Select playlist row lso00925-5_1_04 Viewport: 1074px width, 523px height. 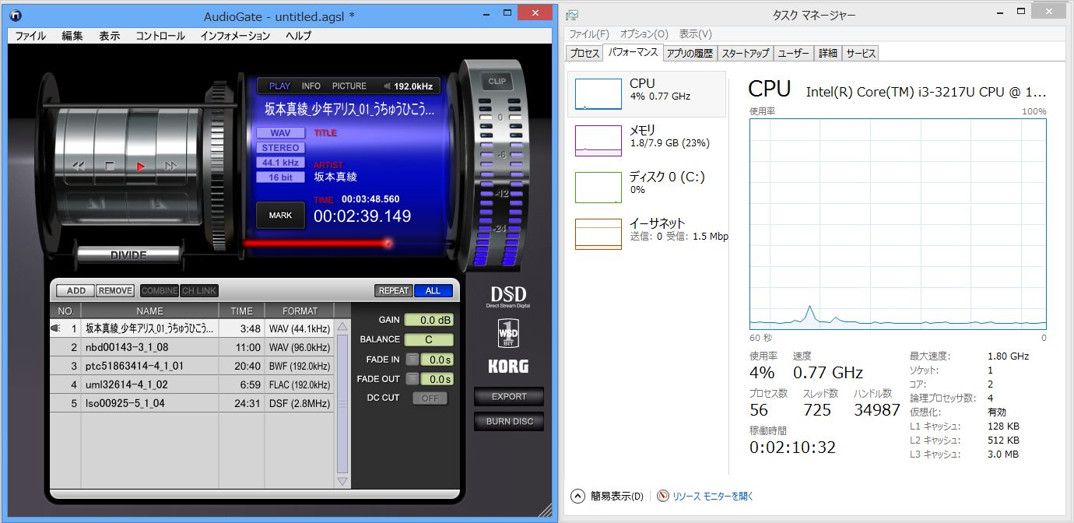coord(191,403)
